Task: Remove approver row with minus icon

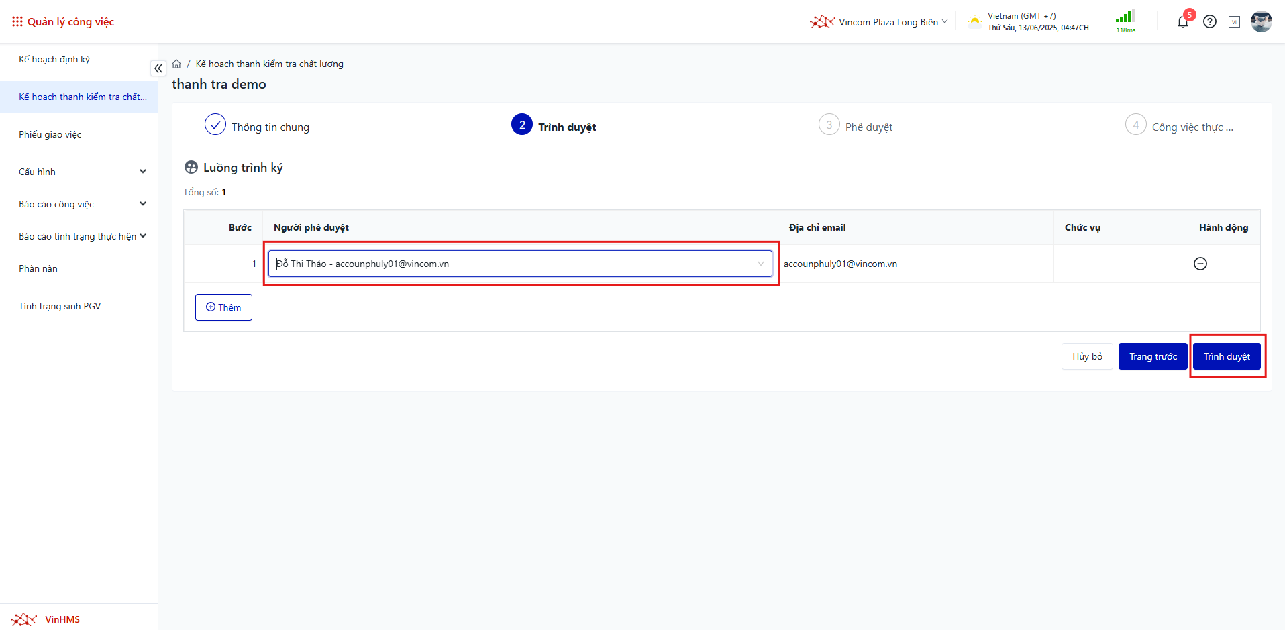Action: coord(1200,264)
